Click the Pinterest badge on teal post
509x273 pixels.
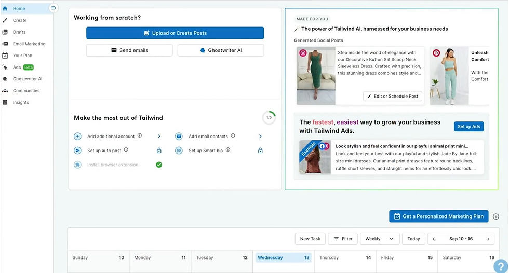point(436,53)
